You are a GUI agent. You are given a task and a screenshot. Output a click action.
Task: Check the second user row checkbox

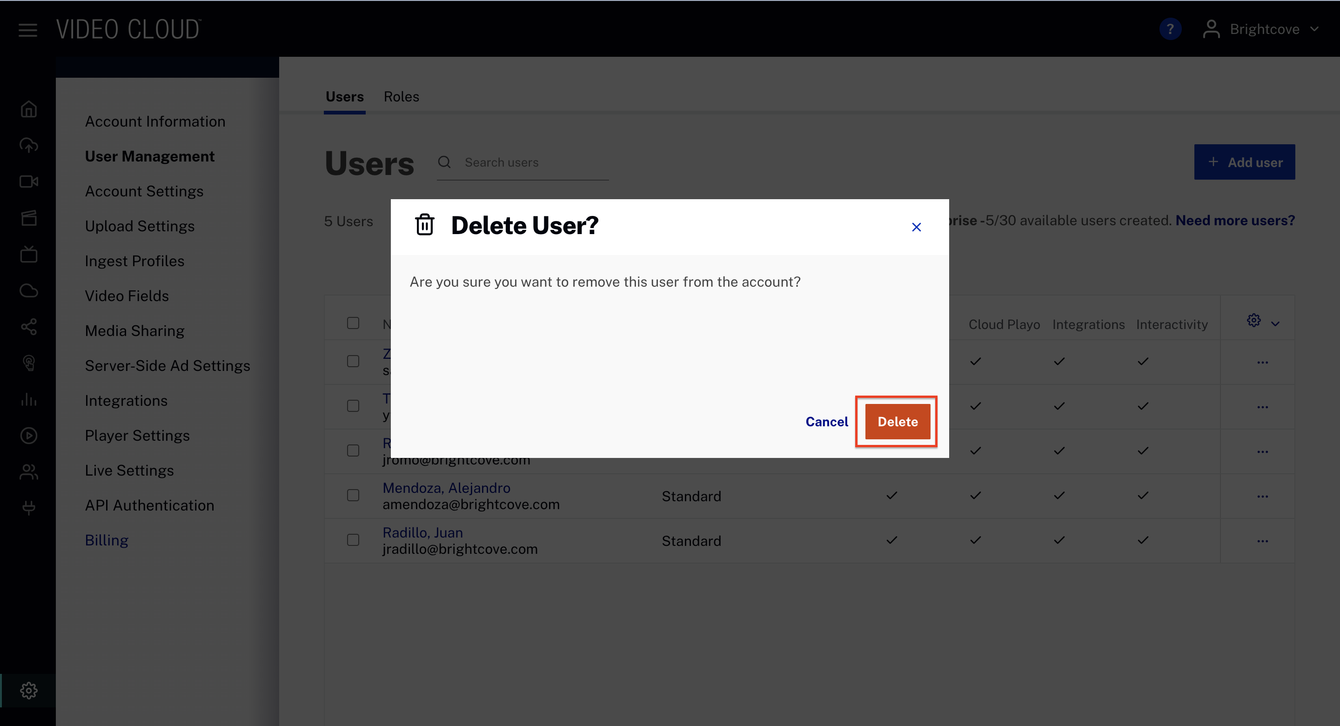coord(353,406)
